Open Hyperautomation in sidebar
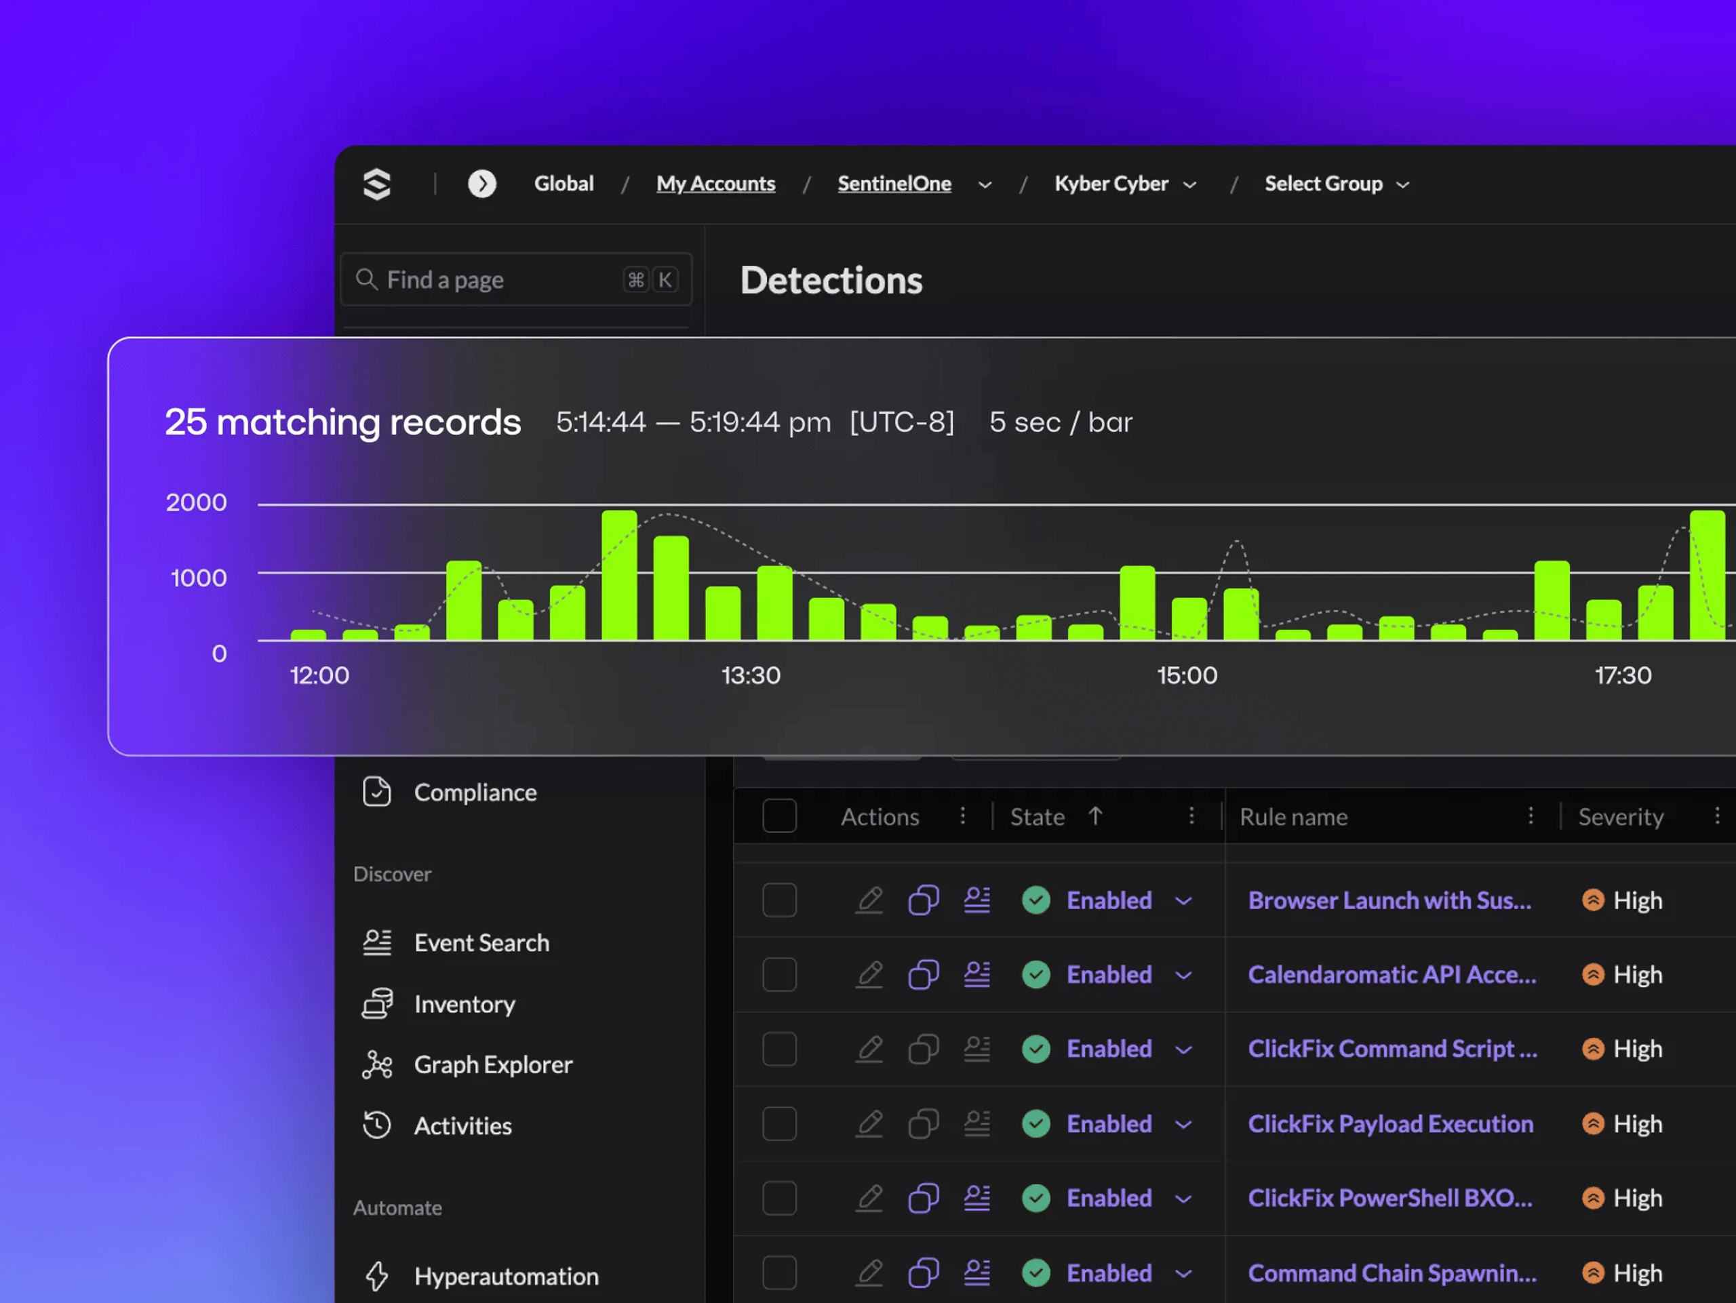The height and width of the screenshot is (1303, 1736). (x=506, y=1277)
